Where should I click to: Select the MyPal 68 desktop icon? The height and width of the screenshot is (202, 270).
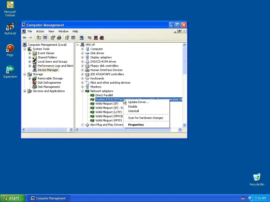(x=10, y=28)
